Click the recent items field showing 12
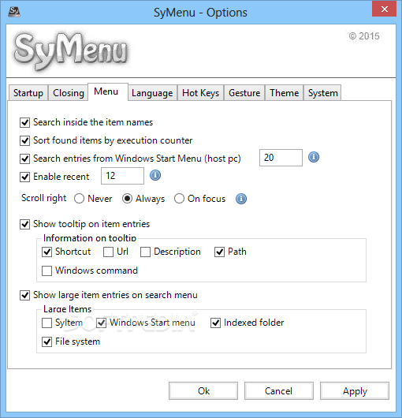402x418 pixels. 122,176
